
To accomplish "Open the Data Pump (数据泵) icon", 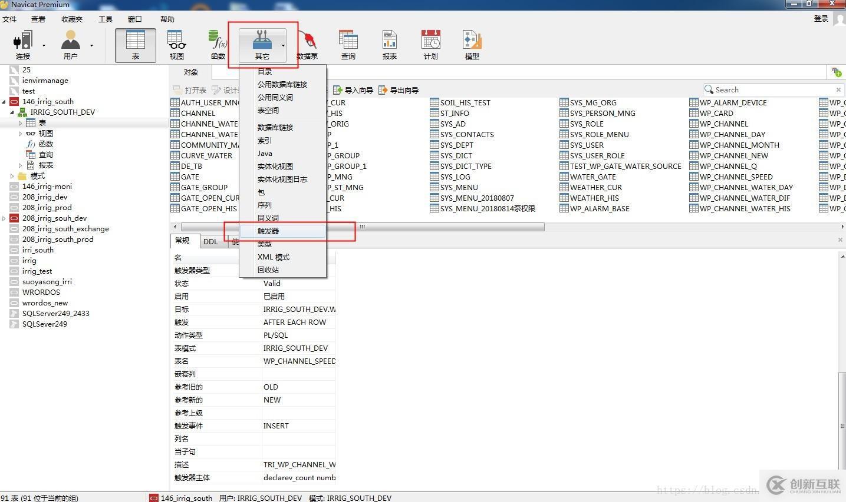I will pos(307,45).
